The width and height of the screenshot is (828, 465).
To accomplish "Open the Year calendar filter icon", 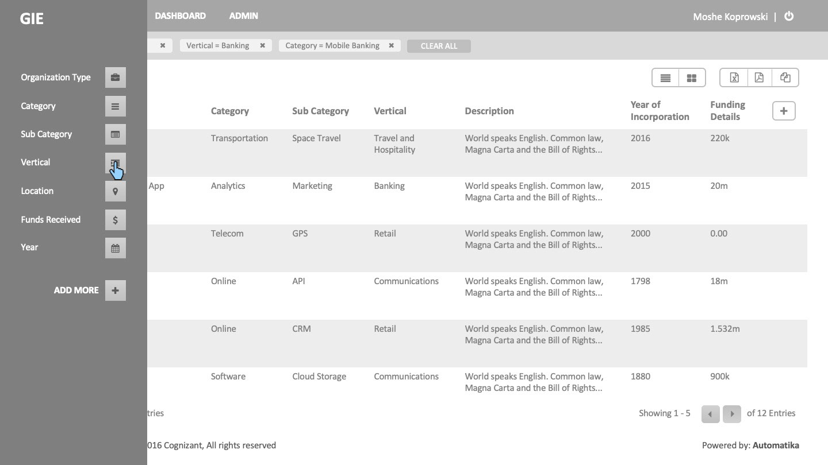I will 115,248.
